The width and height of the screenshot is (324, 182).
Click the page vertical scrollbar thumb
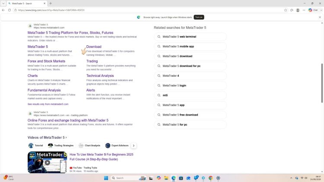(322, 83)
